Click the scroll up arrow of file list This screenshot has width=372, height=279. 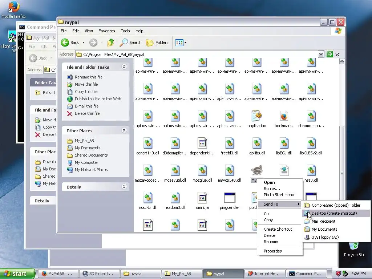[x=342, y=61]
